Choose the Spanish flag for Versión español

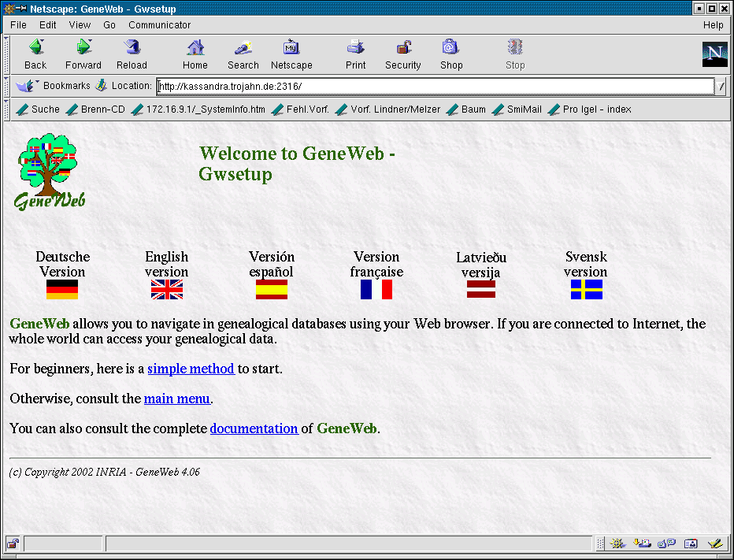[272, 289]
